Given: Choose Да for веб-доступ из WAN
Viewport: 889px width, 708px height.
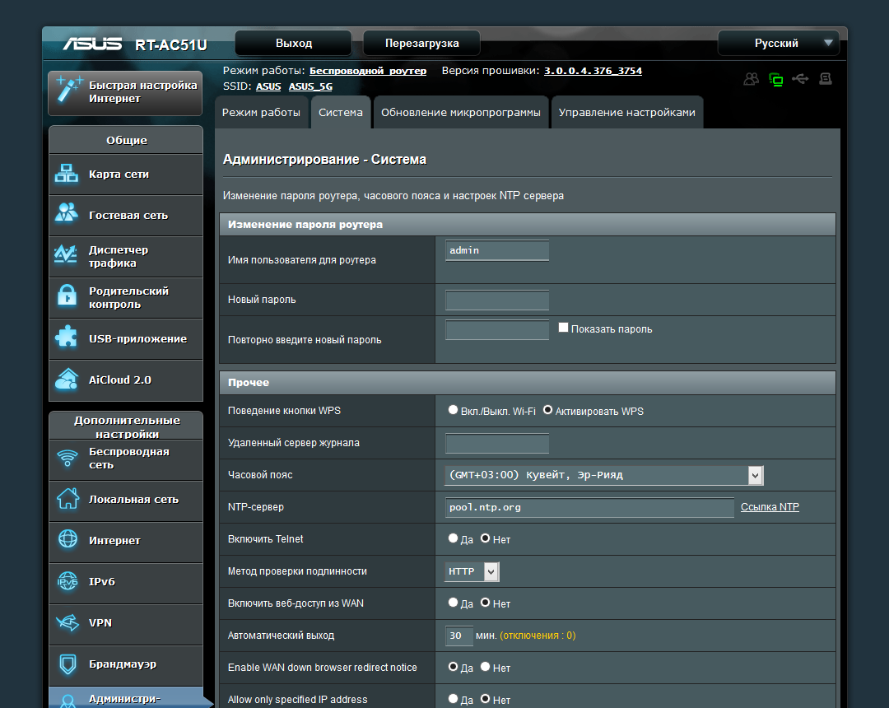Looking at the screenshot, I should click(x=453, y=602).
